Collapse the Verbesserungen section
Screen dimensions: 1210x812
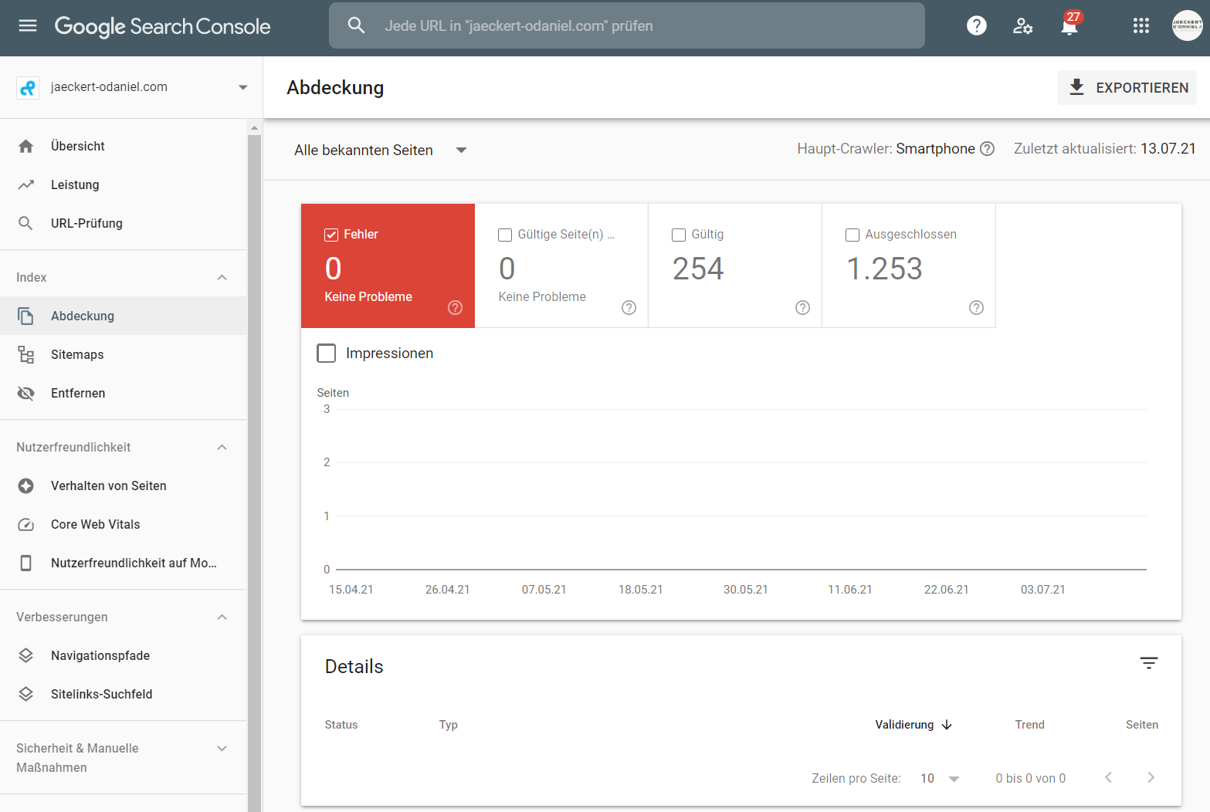click(222, 617)
